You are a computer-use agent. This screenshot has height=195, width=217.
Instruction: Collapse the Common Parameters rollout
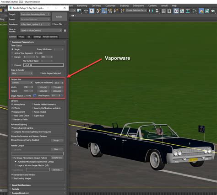point(38,42)
